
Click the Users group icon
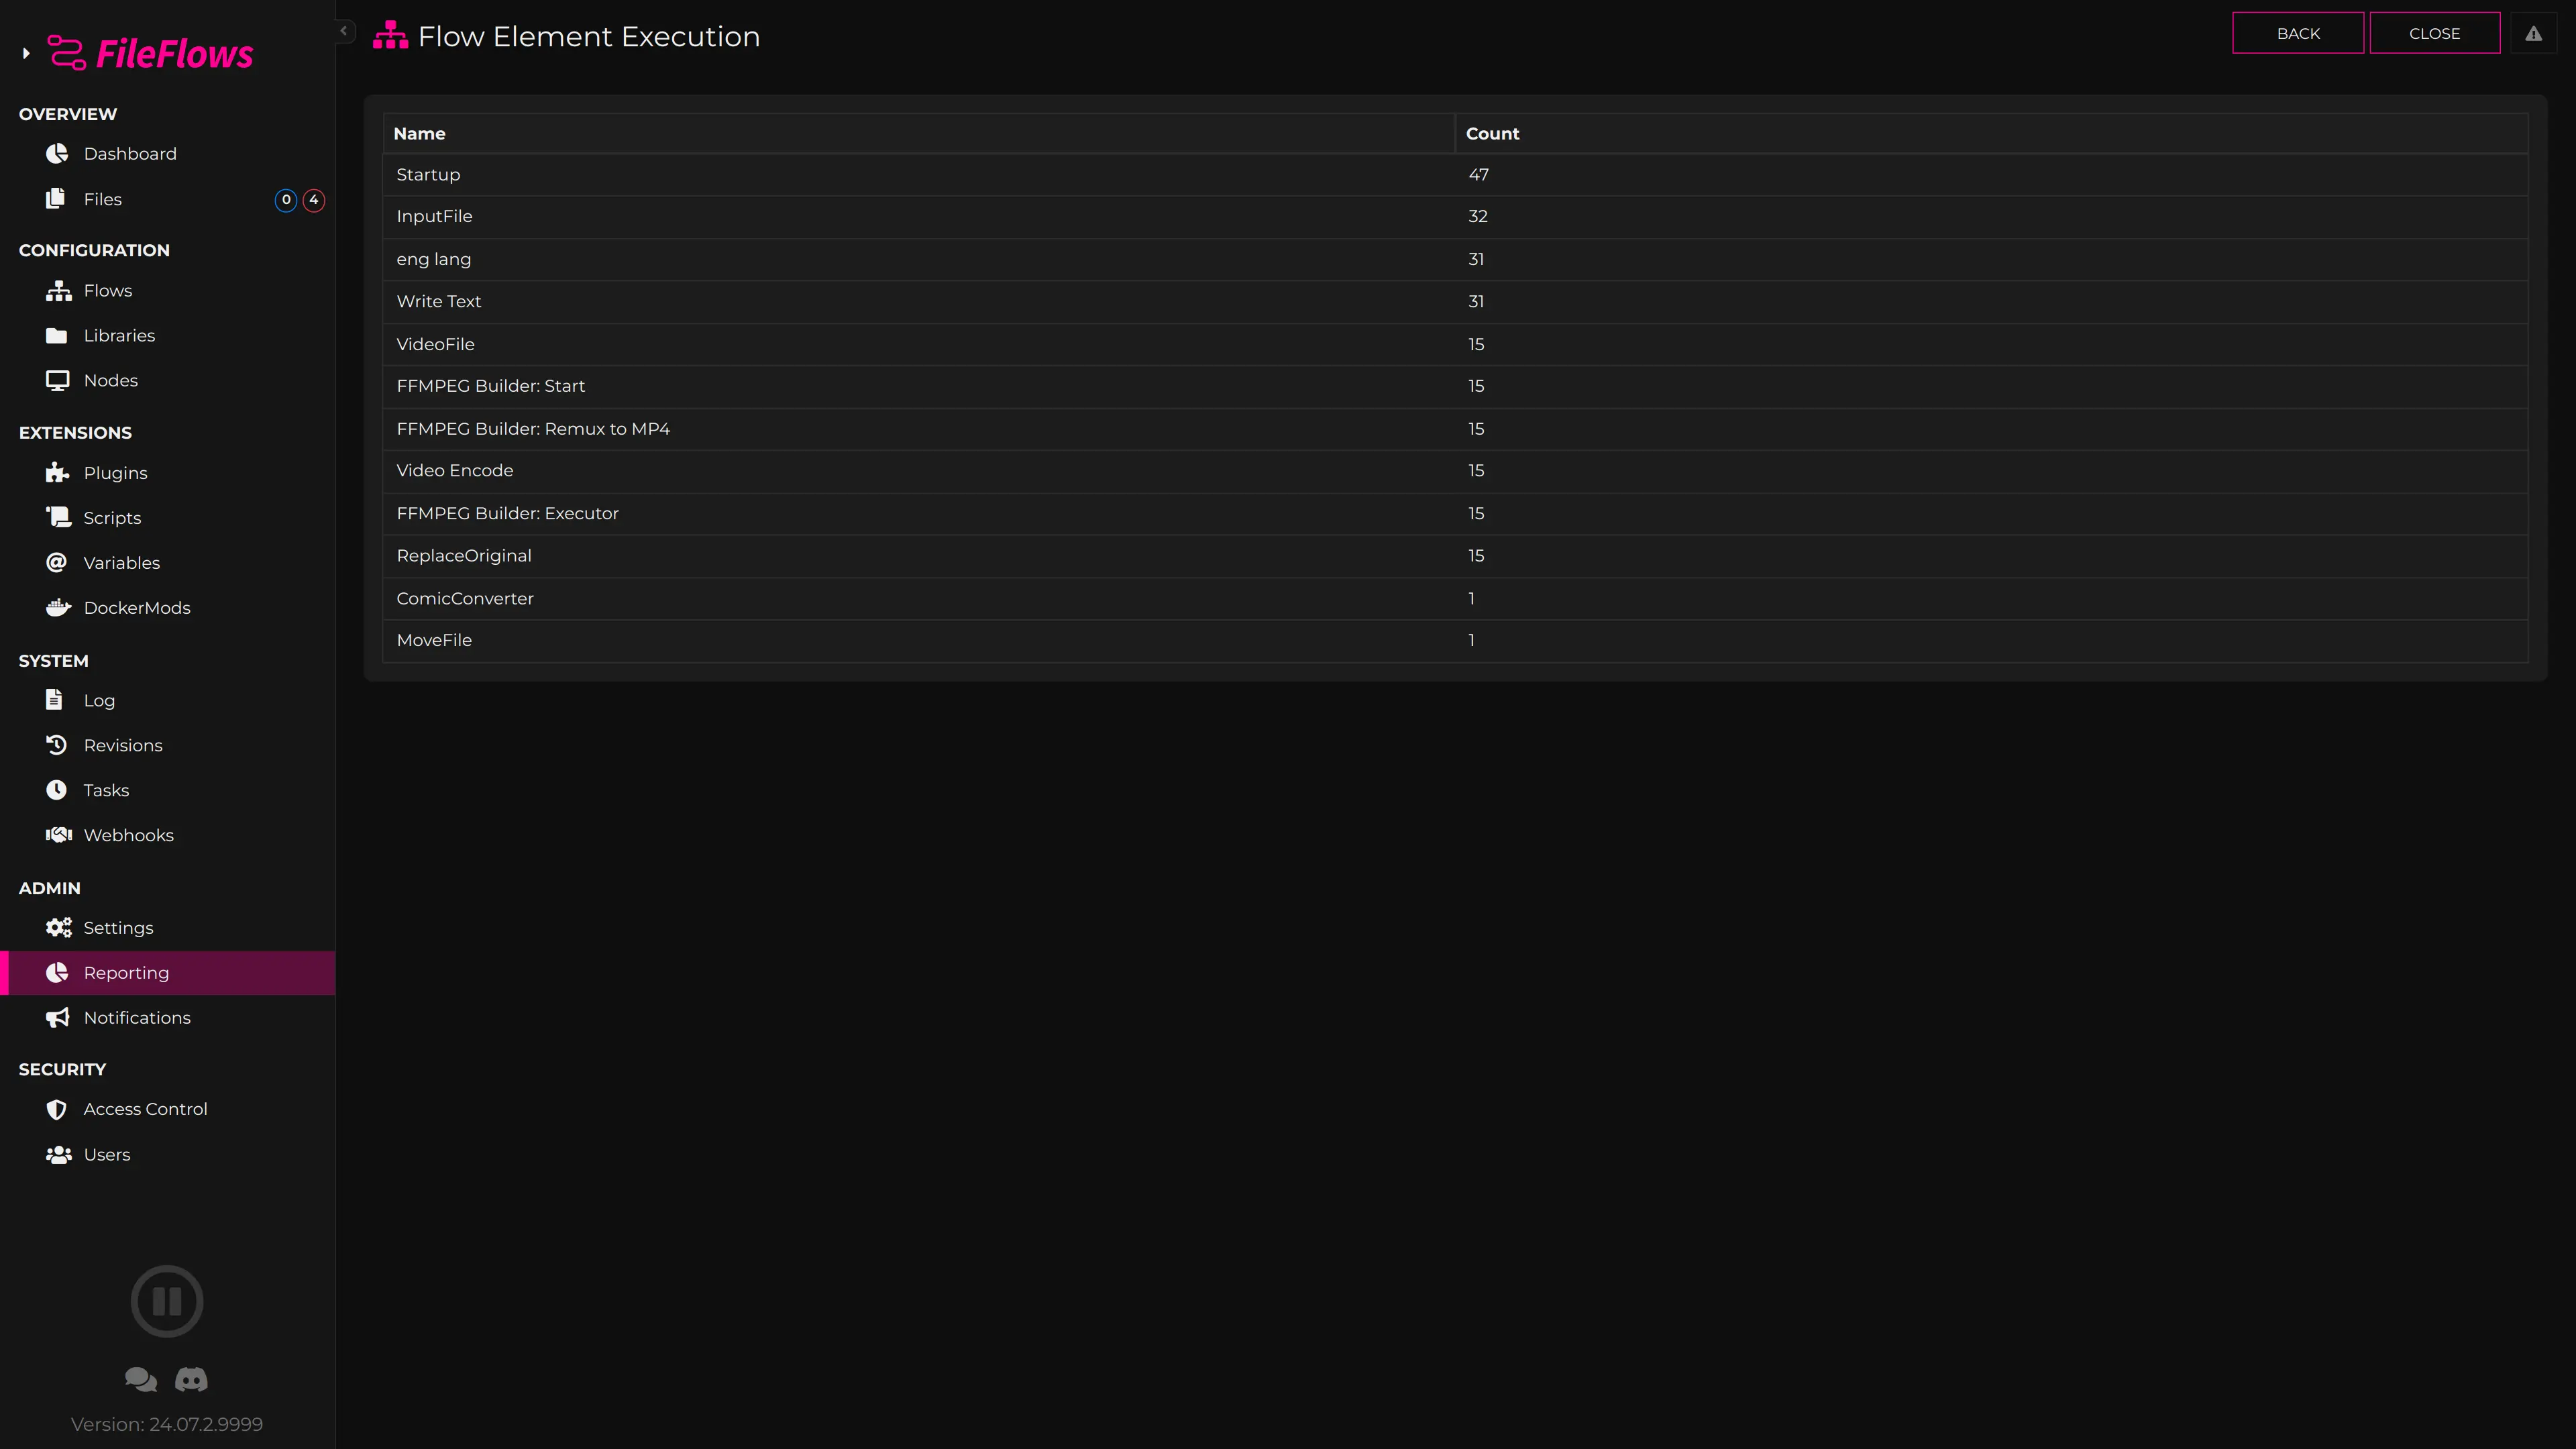59,1154
